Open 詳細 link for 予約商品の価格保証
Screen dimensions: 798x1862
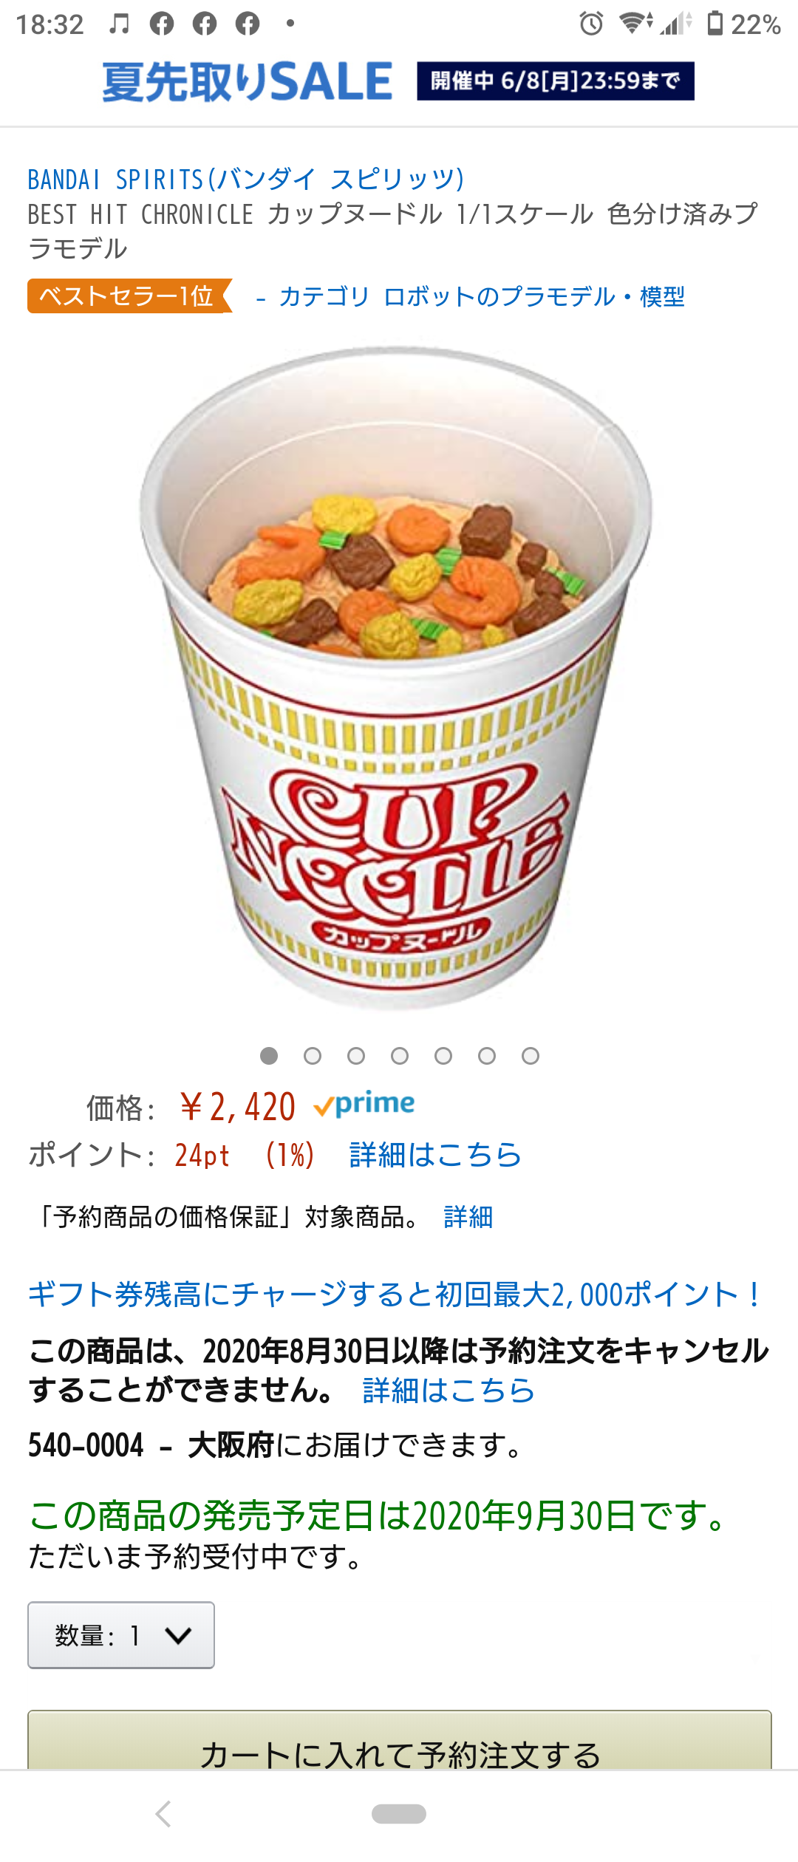coord(468,1216)
